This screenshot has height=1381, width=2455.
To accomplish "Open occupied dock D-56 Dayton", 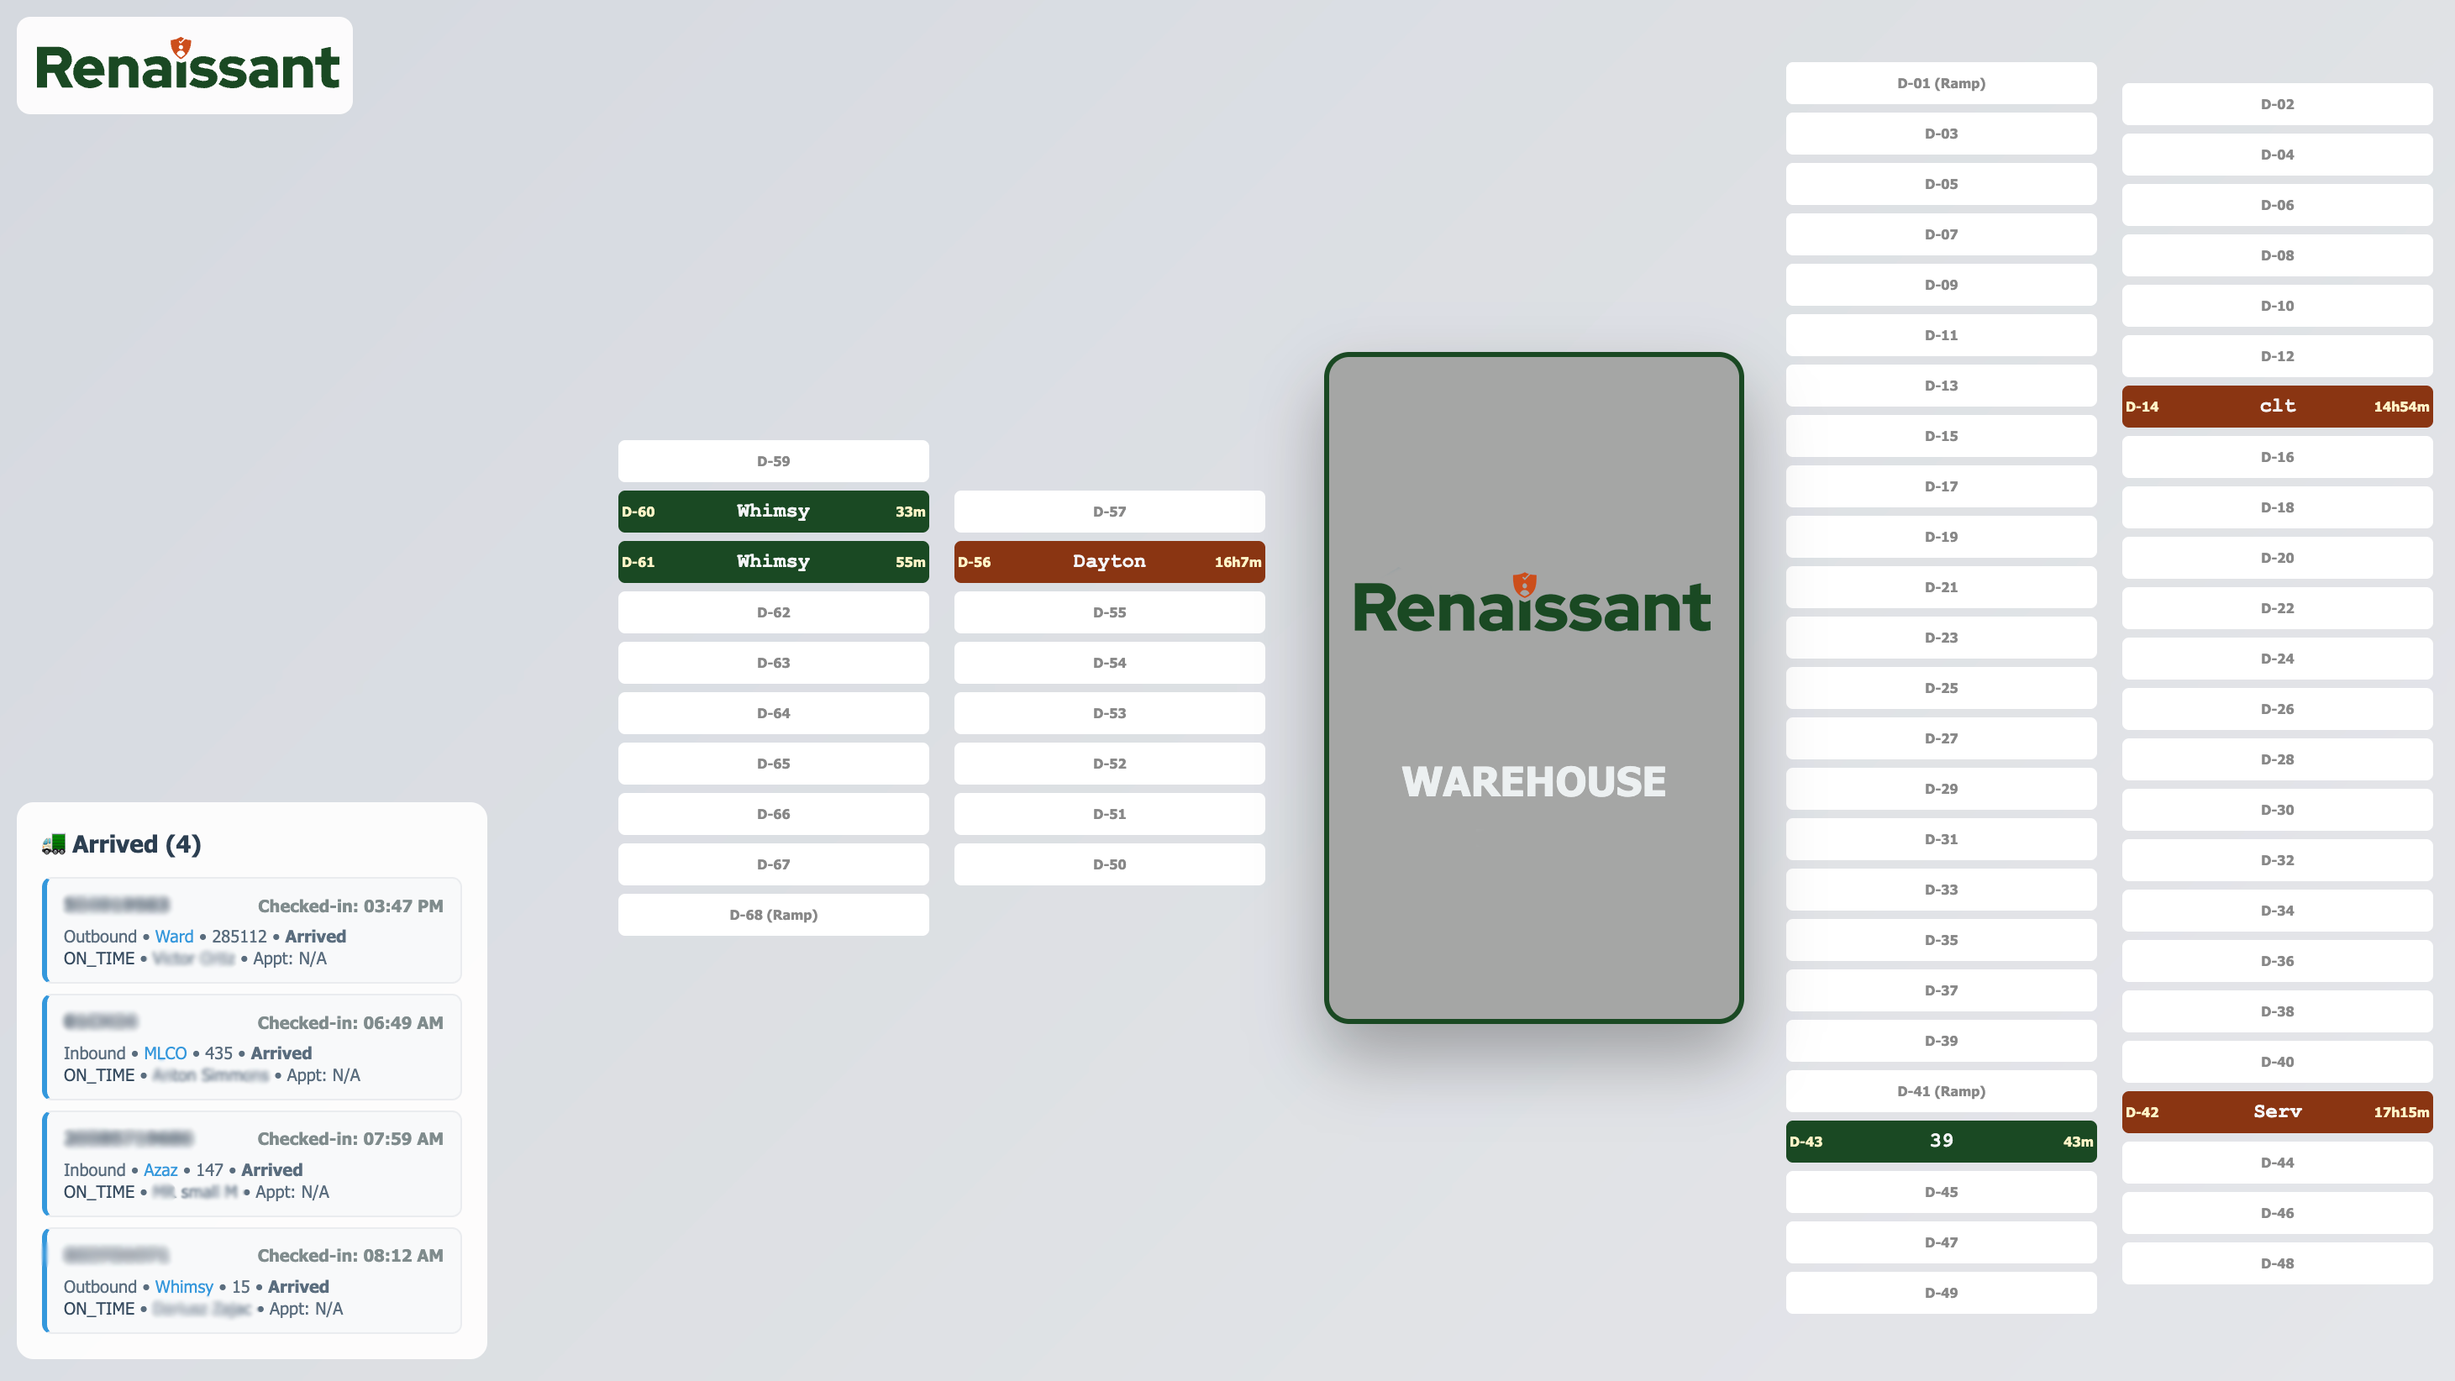I will click(x=1109, y=562).
